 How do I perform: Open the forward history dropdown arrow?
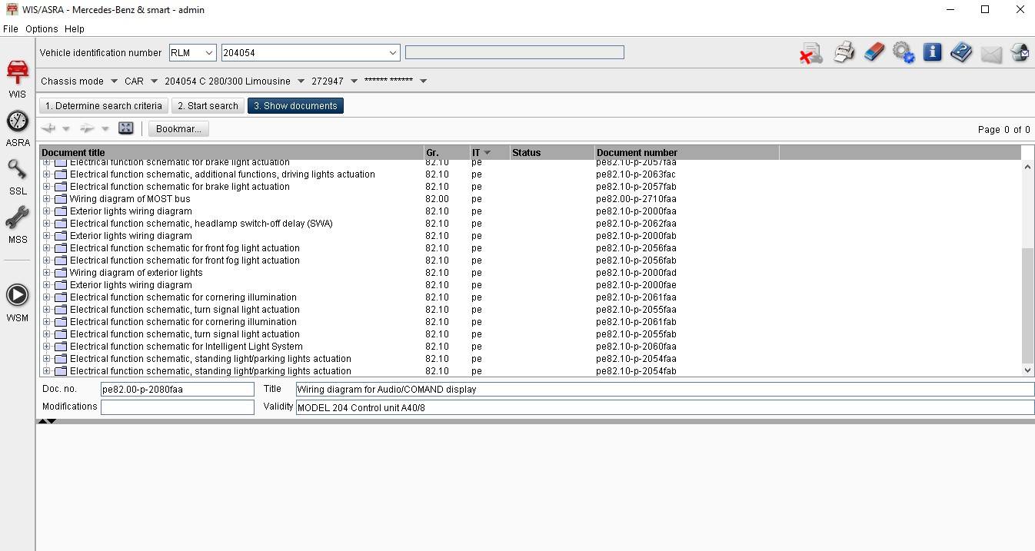pos(105,129)
